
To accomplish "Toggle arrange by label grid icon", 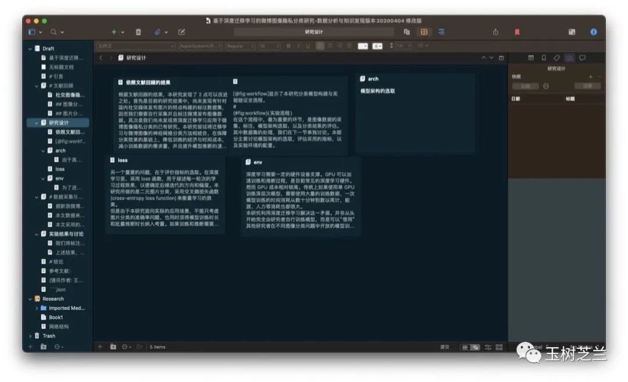I will click(x=499, y=347).
